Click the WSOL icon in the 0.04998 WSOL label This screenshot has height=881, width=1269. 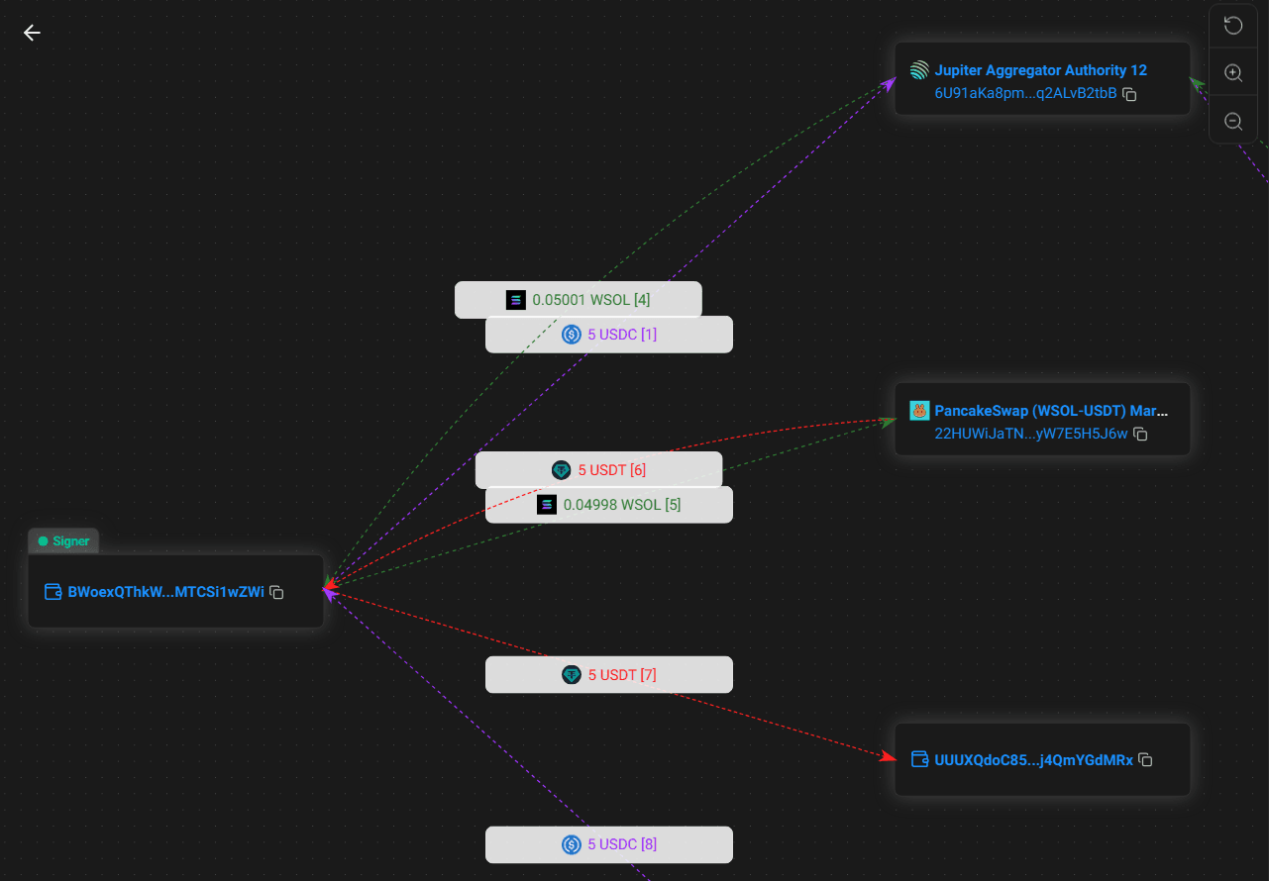[547, 505]
